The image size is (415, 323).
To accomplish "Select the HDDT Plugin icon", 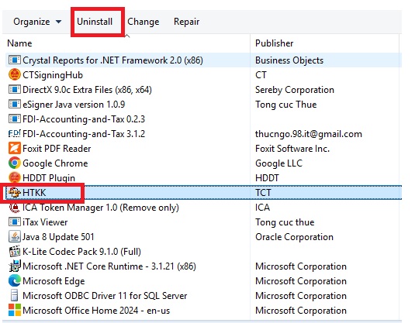I will tap(14, 177).
